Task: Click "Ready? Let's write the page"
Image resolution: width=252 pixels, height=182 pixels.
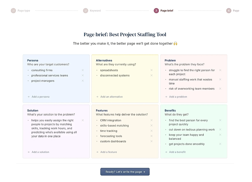Action: pos(125,171)
